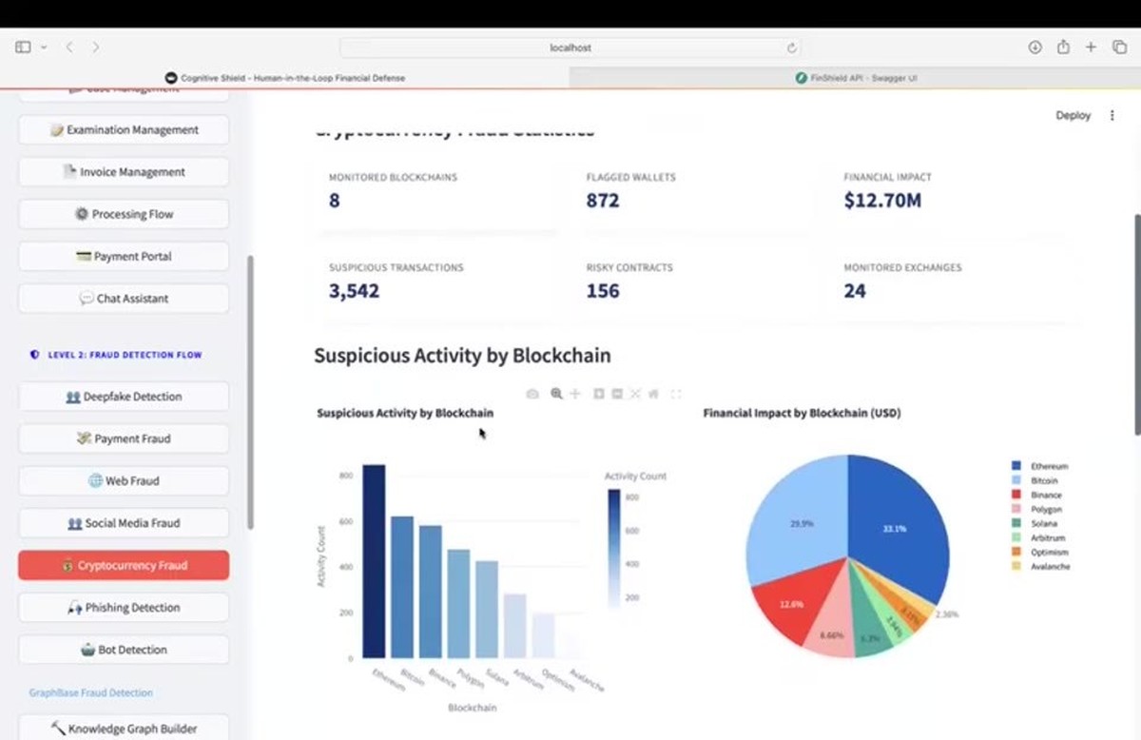Click the zoom out chart toolbar icon

click(x=617, y=394)
